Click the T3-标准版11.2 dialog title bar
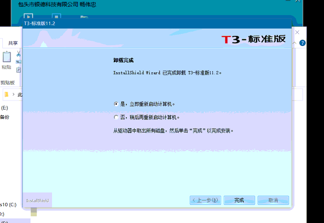Screen dimensions: 324x223 157,23
